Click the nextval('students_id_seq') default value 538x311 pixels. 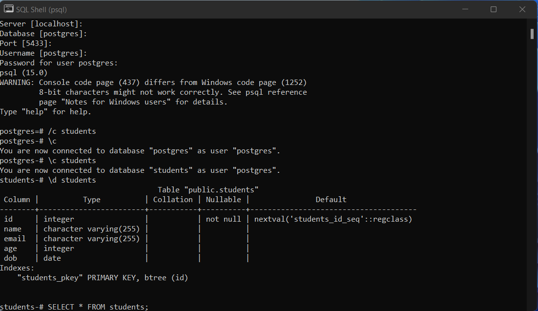(x=333, y=219)
